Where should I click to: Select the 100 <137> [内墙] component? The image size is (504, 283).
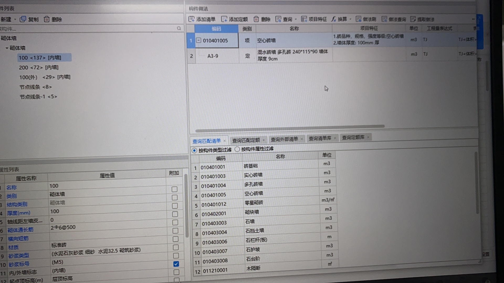(x=44, y=58)
